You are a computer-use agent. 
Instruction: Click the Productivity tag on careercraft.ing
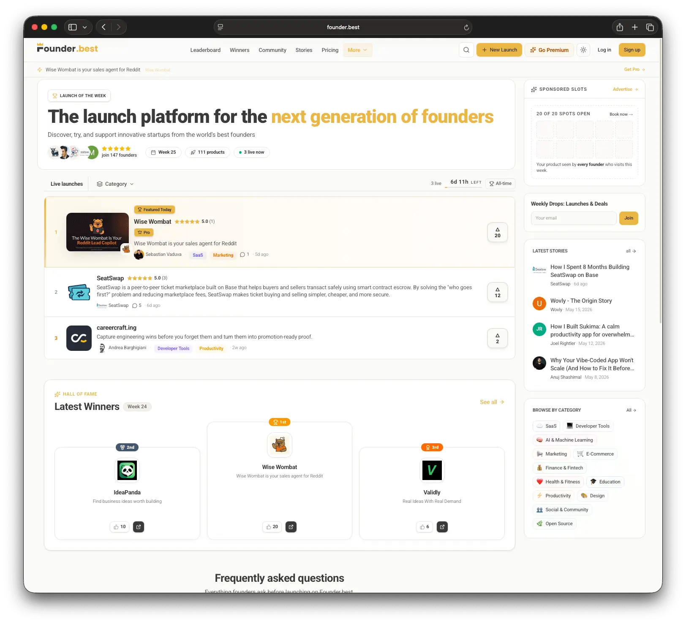(x=211, y=349)
